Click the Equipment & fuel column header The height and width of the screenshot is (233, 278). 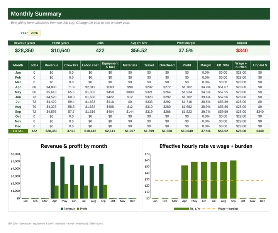(x=110, y=65)
